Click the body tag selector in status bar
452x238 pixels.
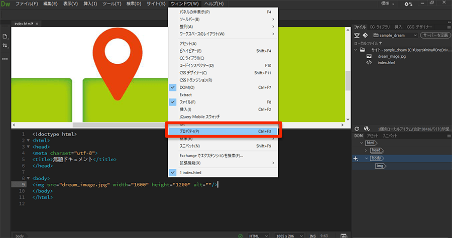tap(20, 235)
